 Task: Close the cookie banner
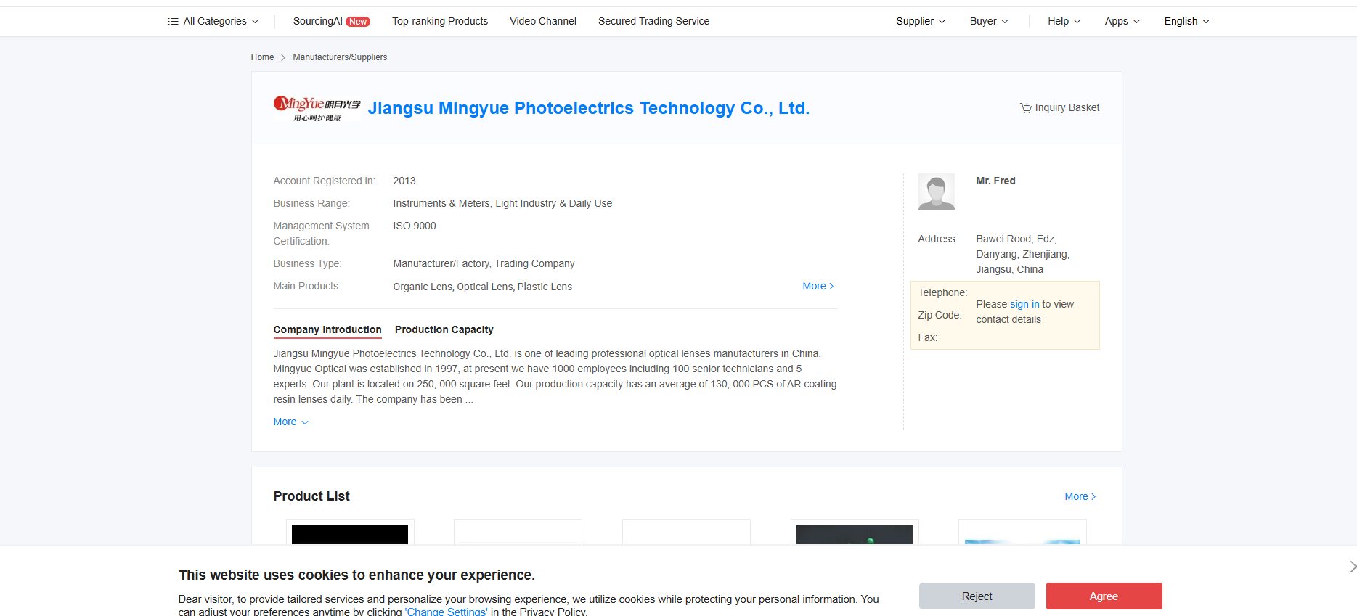pyautogui.click(x=1351, y=567)
